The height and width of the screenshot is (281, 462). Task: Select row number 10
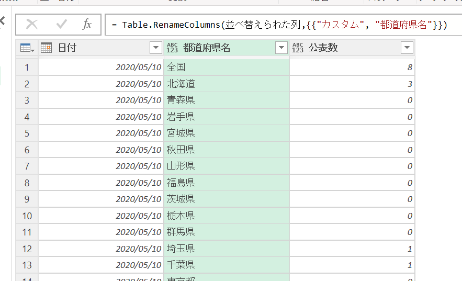pos(27,216)
